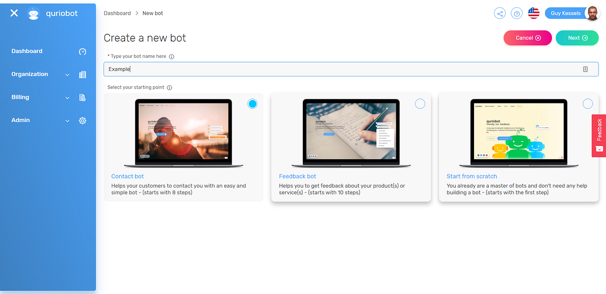Click Contact bot description text
606x294 pixels.
(179, 189)
